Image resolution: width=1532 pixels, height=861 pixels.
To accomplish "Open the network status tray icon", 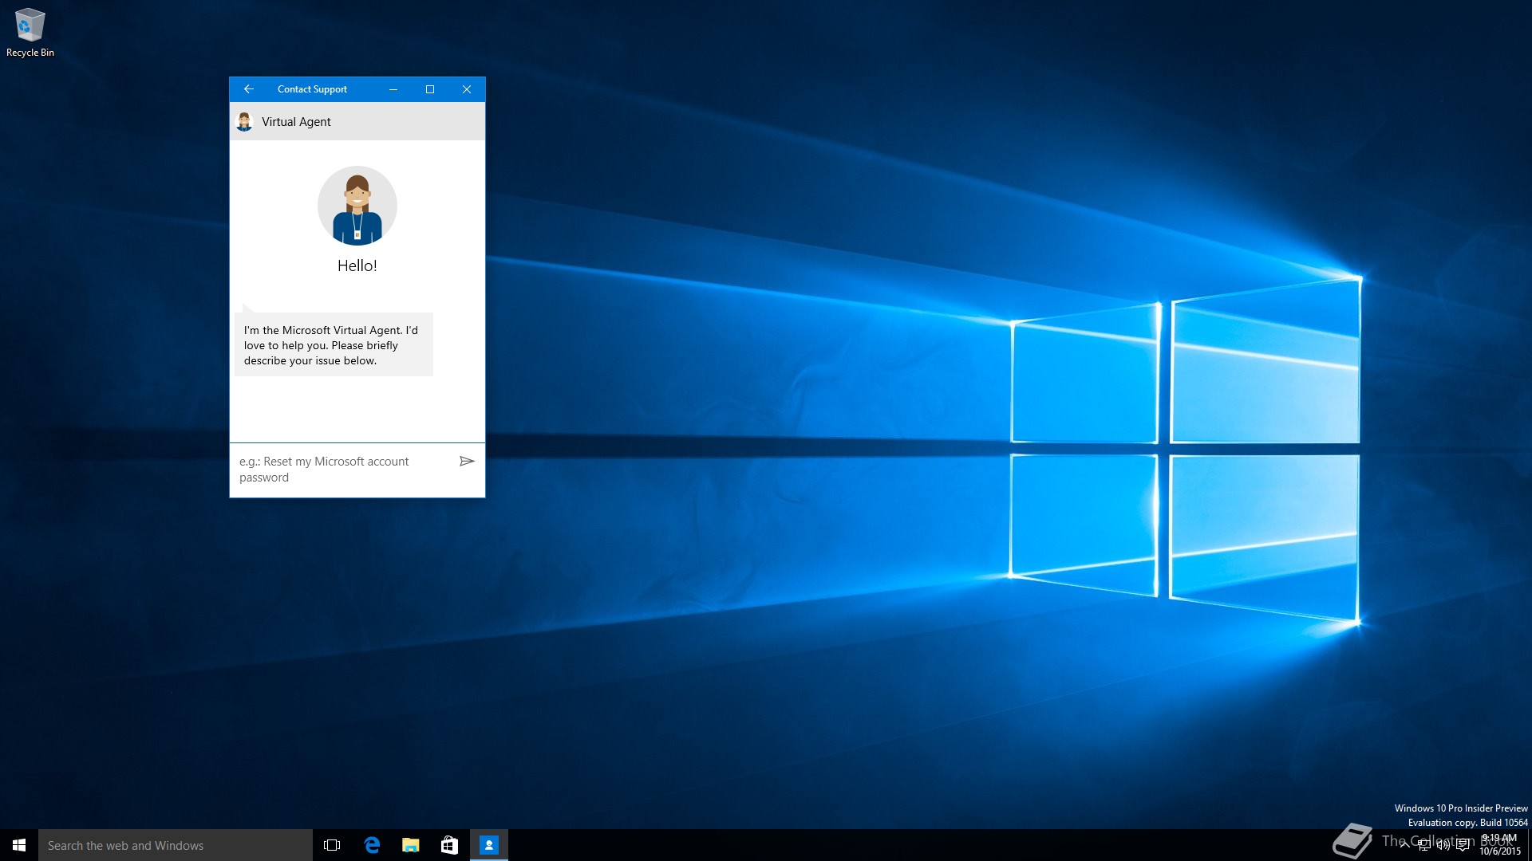I will (x=1424, y=846).
